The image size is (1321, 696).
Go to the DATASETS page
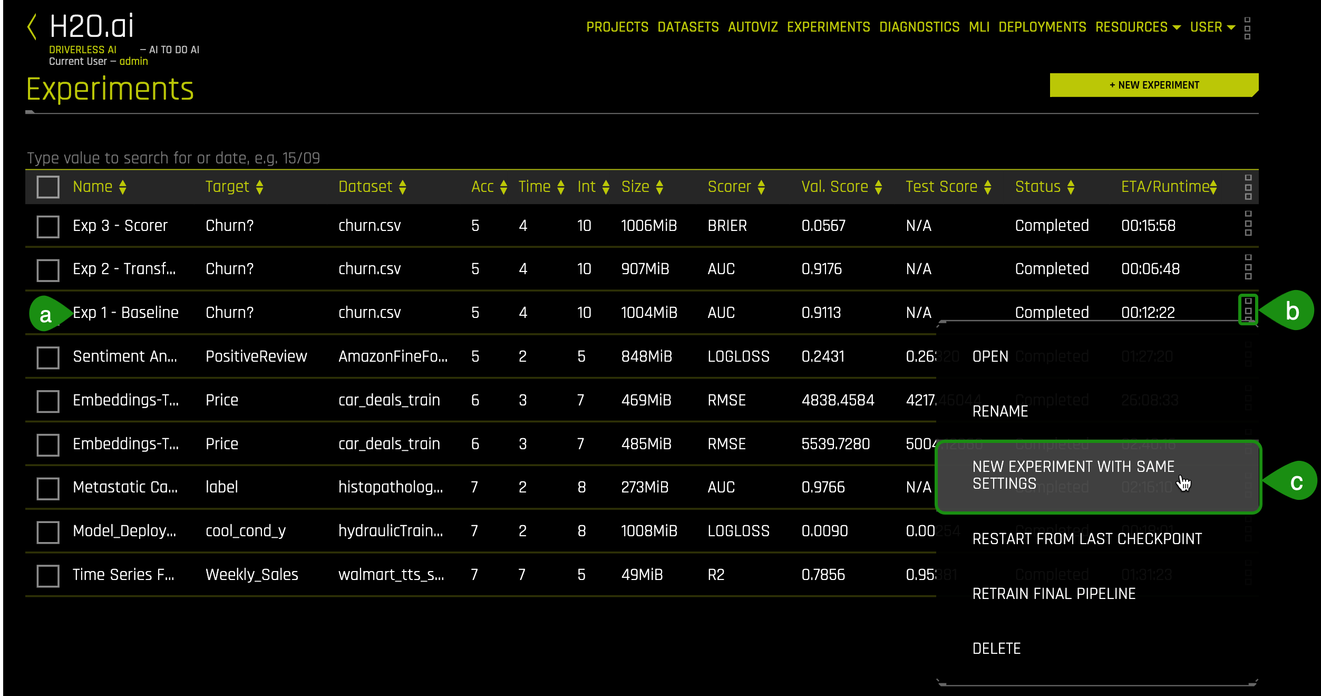tap(688, 27)
